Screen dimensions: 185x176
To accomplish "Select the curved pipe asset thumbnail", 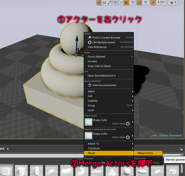I will [67, 170].
